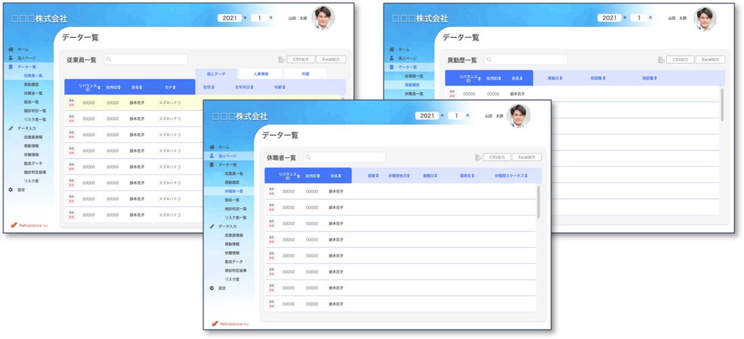The width and height of the screenshot is (744, 339).
Task: Click the person 個人ページ icon in the 従業員一覧 sidebar
Action: pos(10,58)
